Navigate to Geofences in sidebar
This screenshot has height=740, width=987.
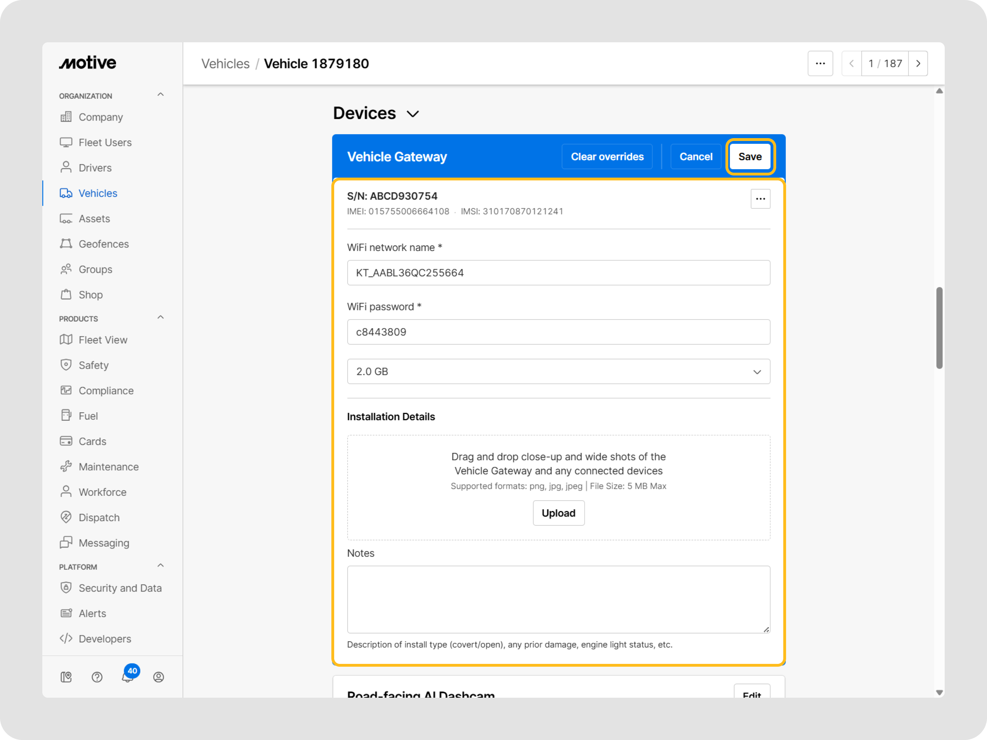point(104,244)
